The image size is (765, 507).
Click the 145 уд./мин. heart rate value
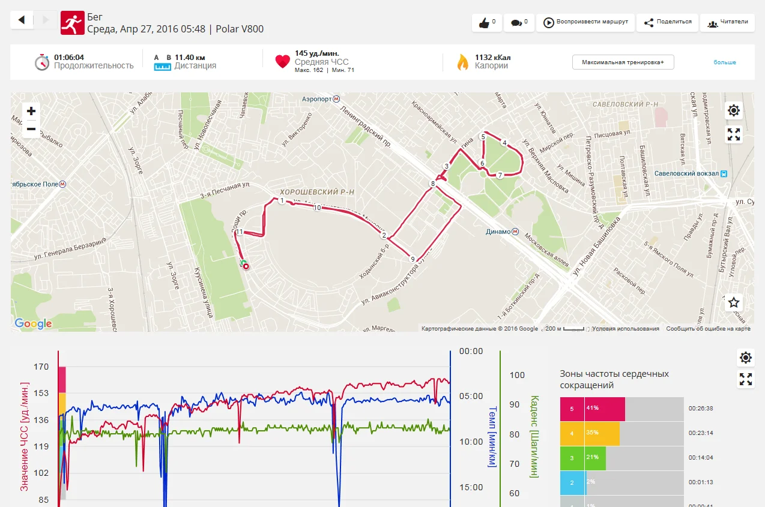317,53
